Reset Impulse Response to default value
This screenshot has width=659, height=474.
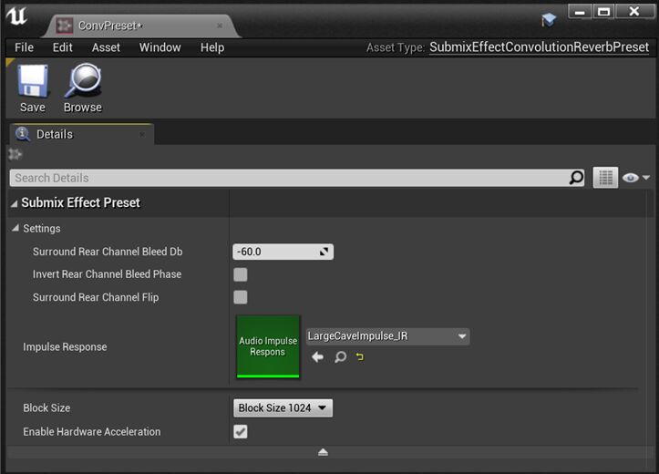(x=360, y=357)
